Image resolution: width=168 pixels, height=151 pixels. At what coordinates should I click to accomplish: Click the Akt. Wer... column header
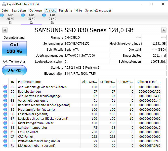coord(90,82)
